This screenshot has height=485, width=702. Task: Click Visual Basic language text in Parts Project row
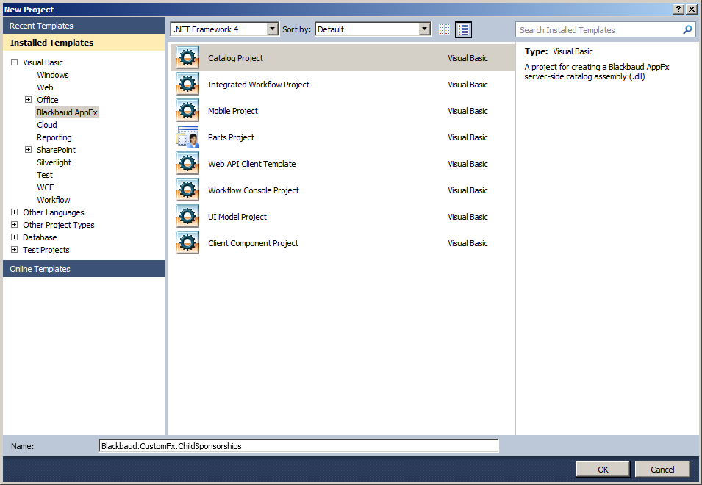pos(468,137)
